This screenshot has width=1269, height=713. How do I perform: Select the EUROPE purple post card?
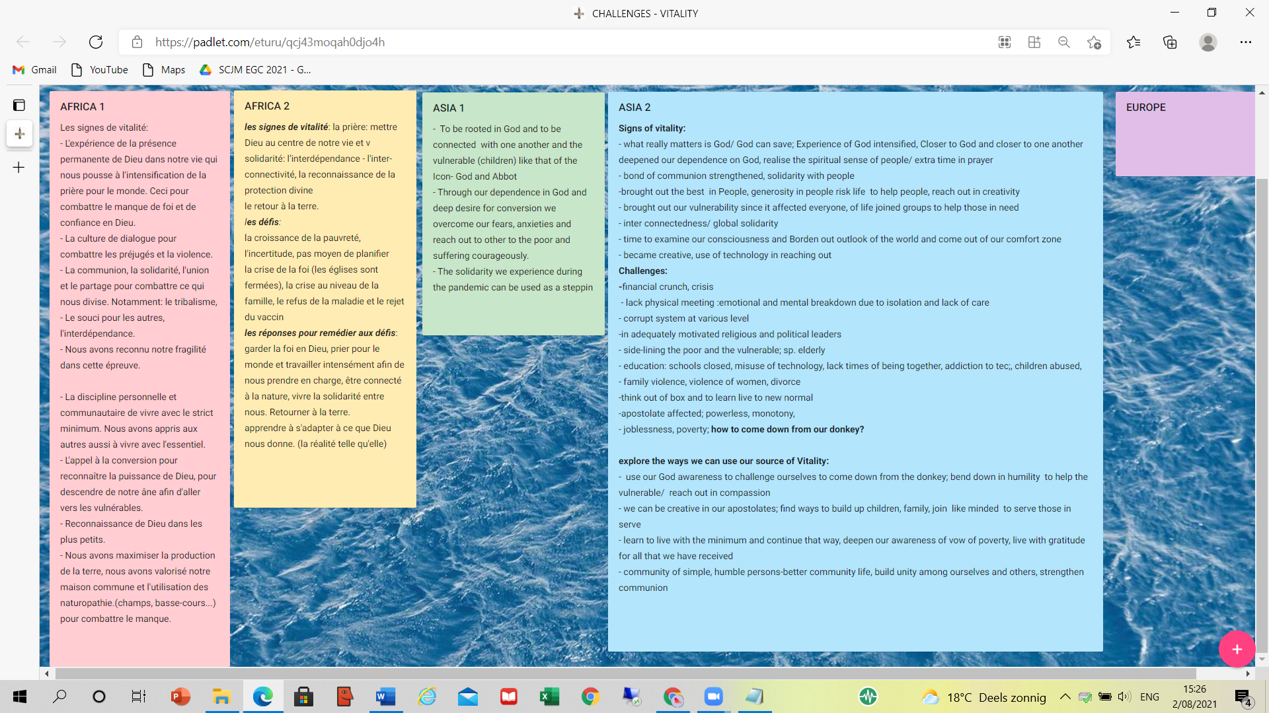1184,134
